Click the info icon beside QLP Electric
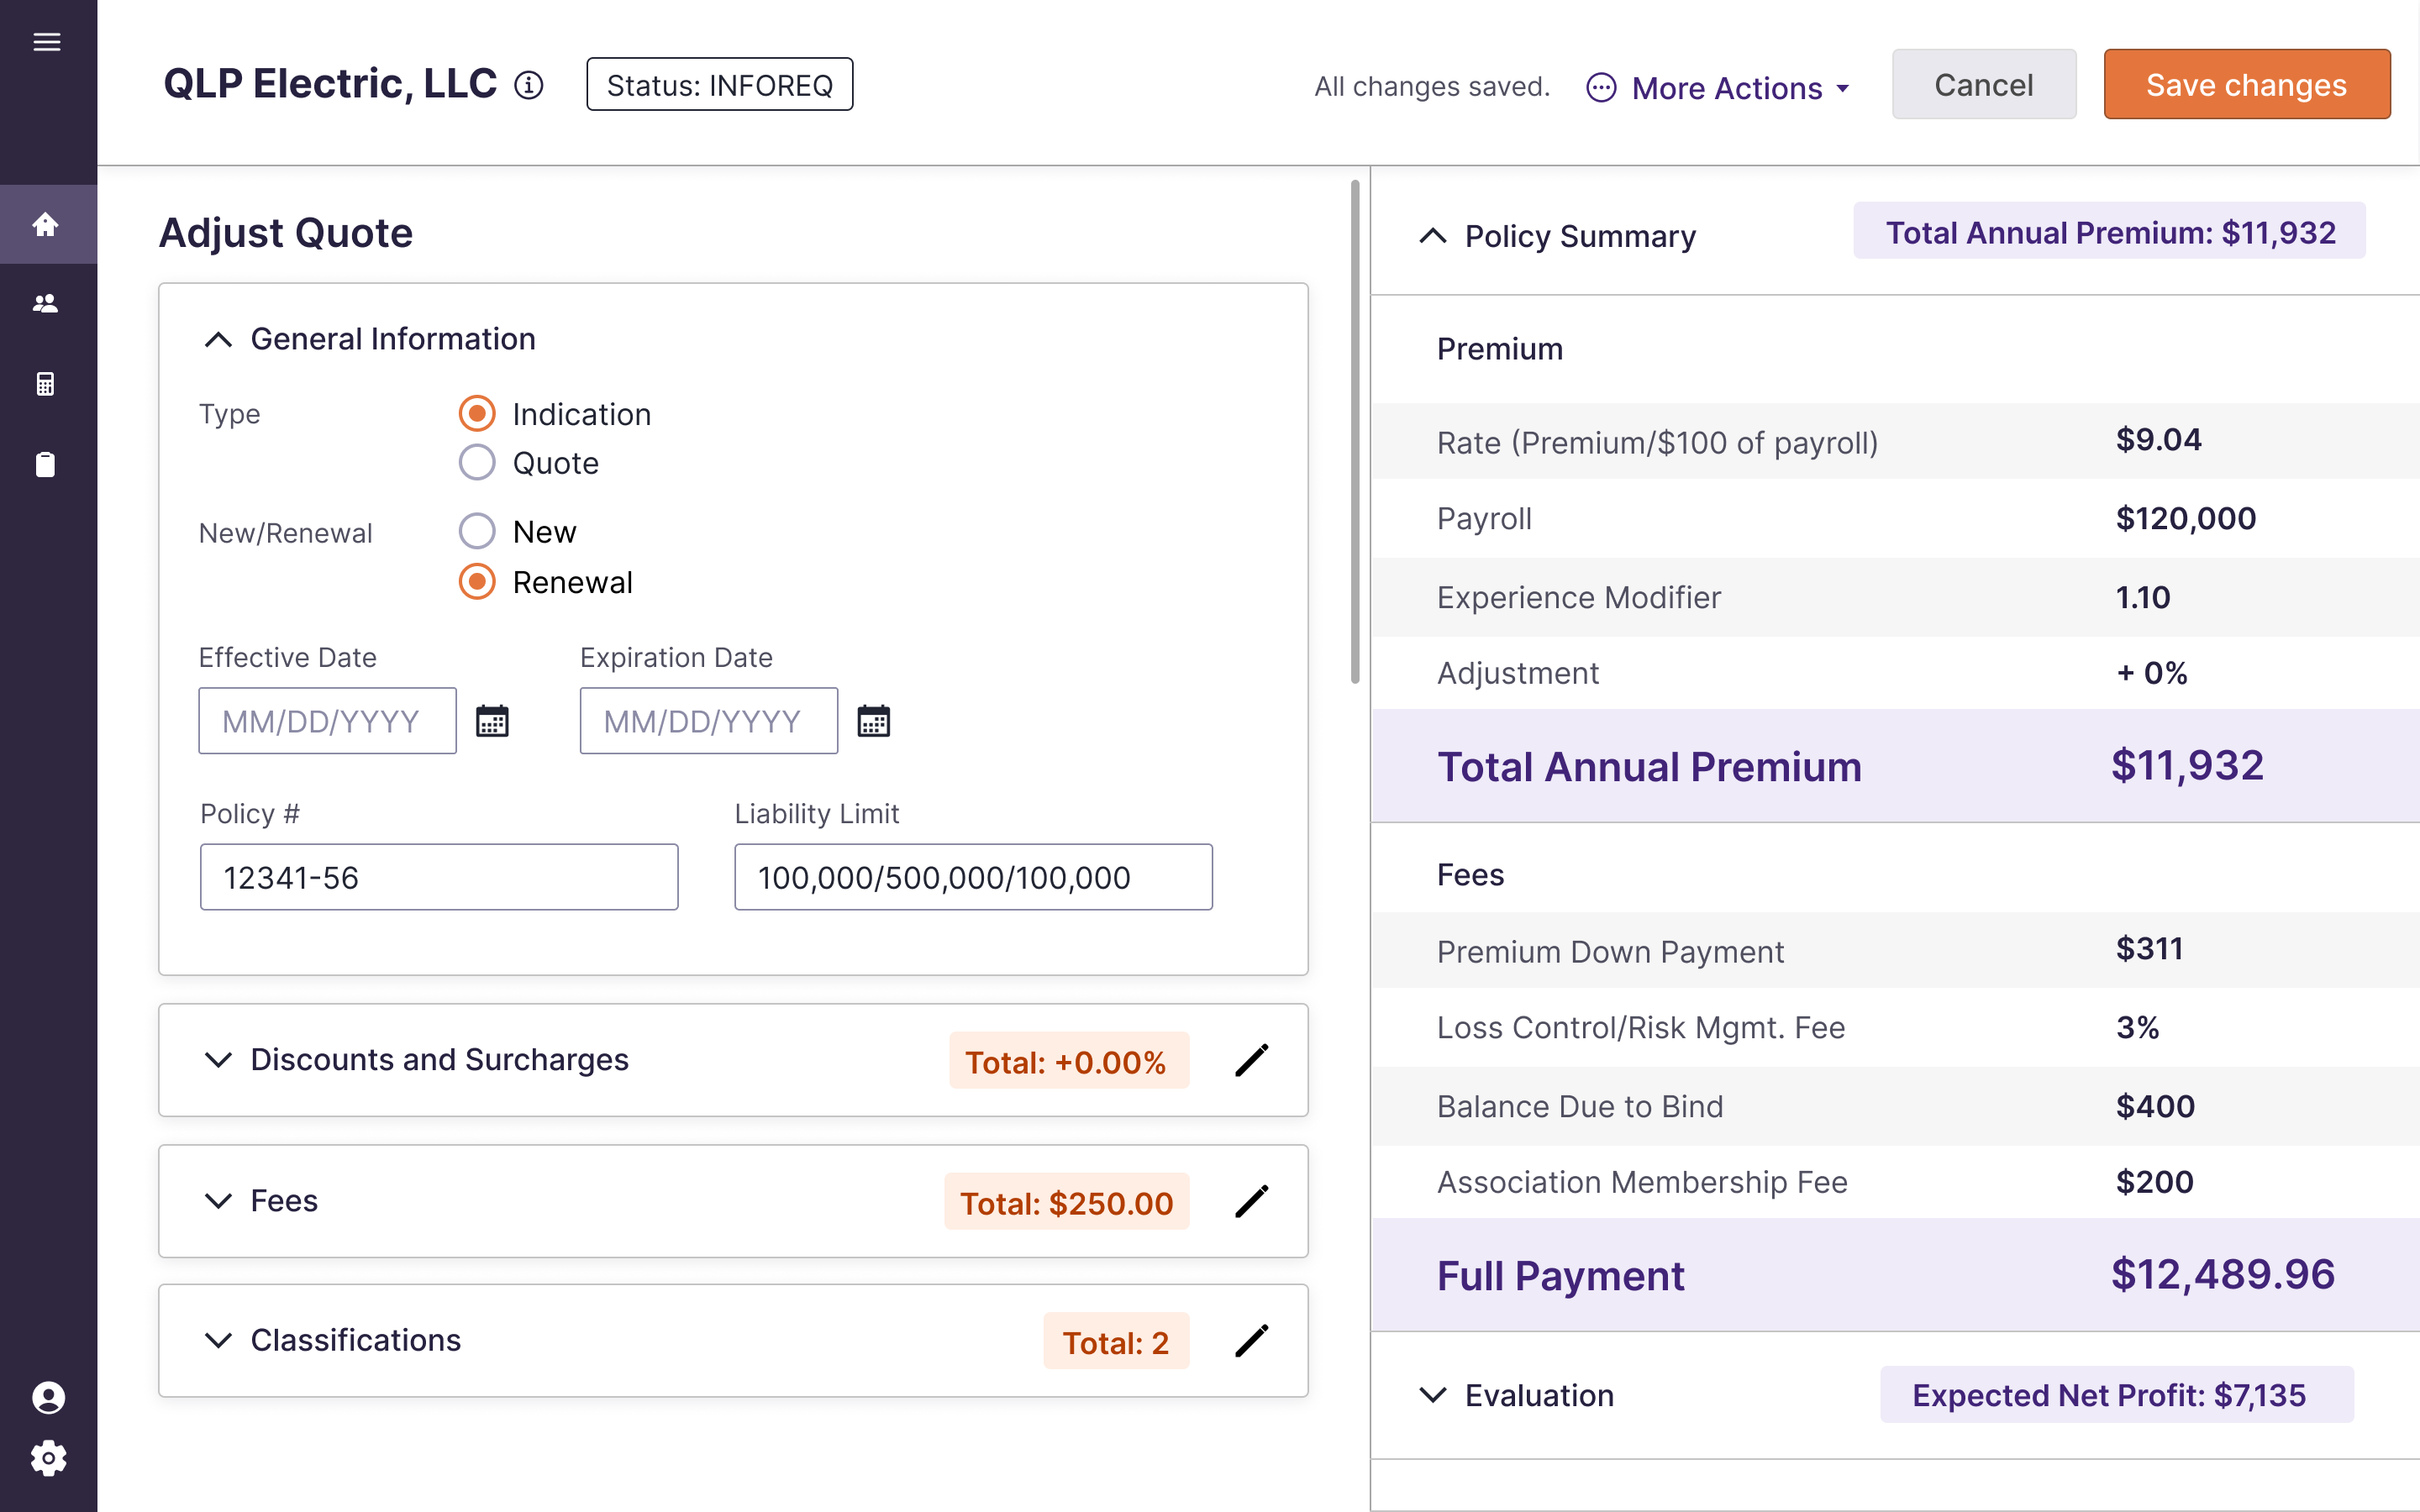The image size is (2420, 1512). [528, 86]
